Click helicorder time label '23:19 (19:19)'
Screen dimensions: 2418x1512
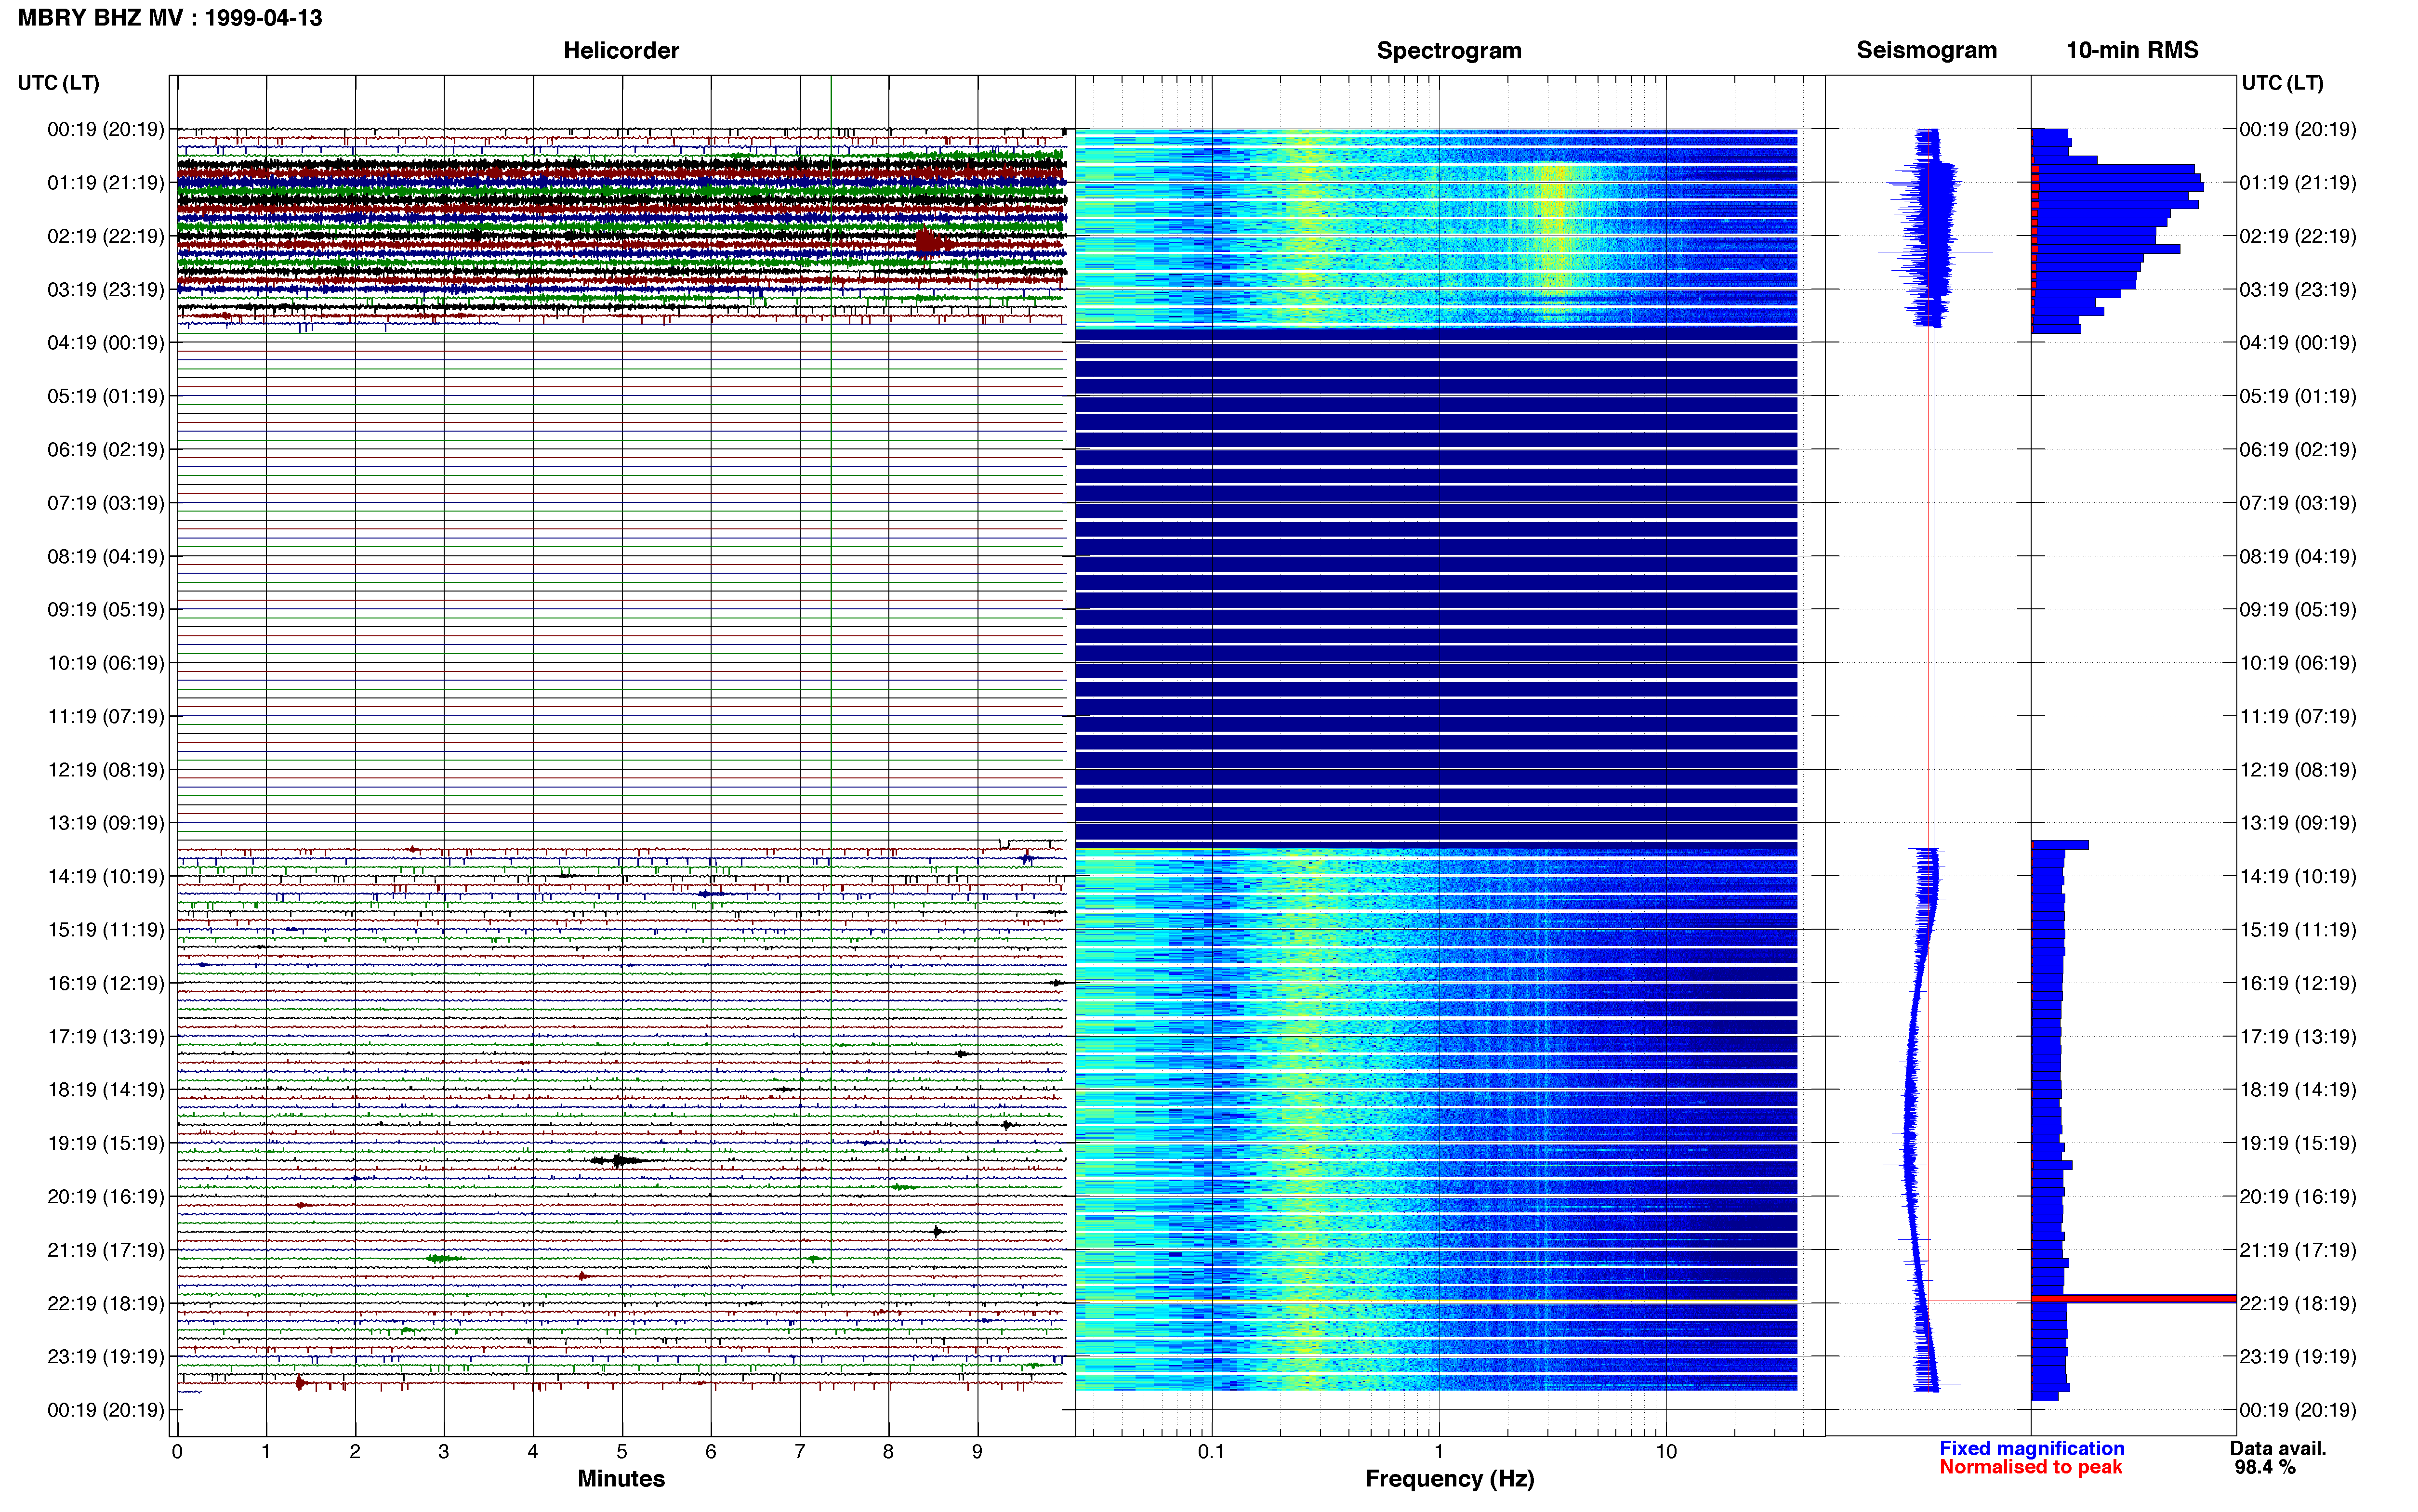[x=105, y=1356]
